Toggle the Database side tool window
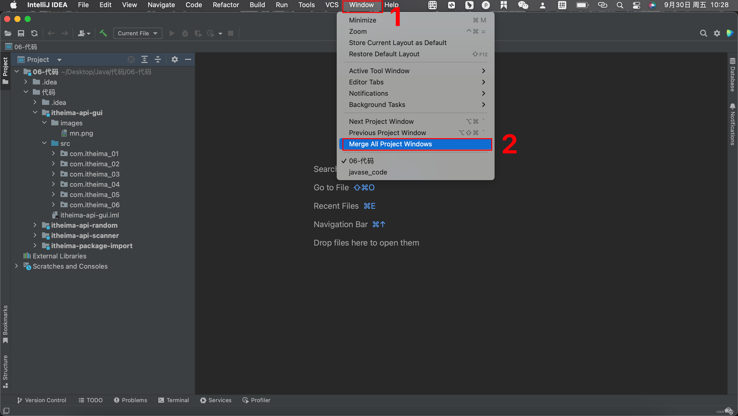The height and width of the screenshot is (416, 738). 732,75
